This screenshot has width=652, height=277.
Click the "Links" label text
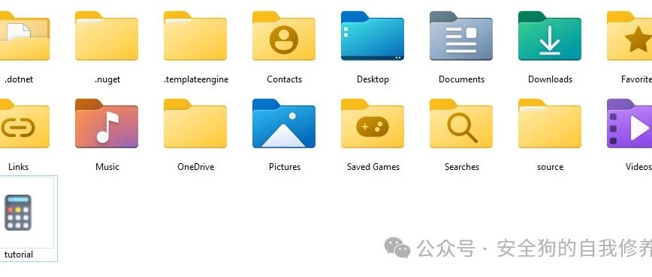click(x=19, y=167)
